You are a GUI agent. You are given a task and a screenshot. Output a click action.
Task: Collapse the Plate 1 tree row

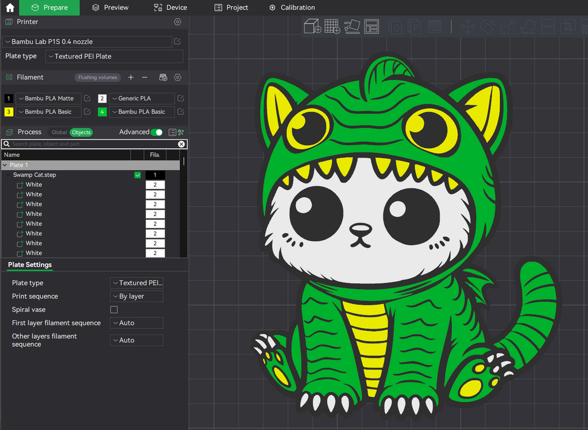click(5, 165)
